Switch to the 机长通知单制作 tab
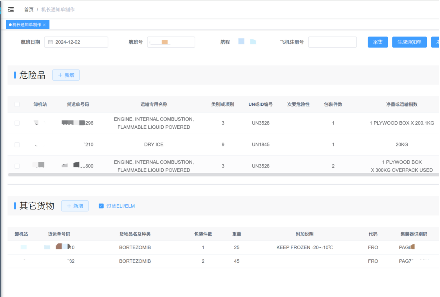This screenshot has width=440, height=297. pos(26,25)
